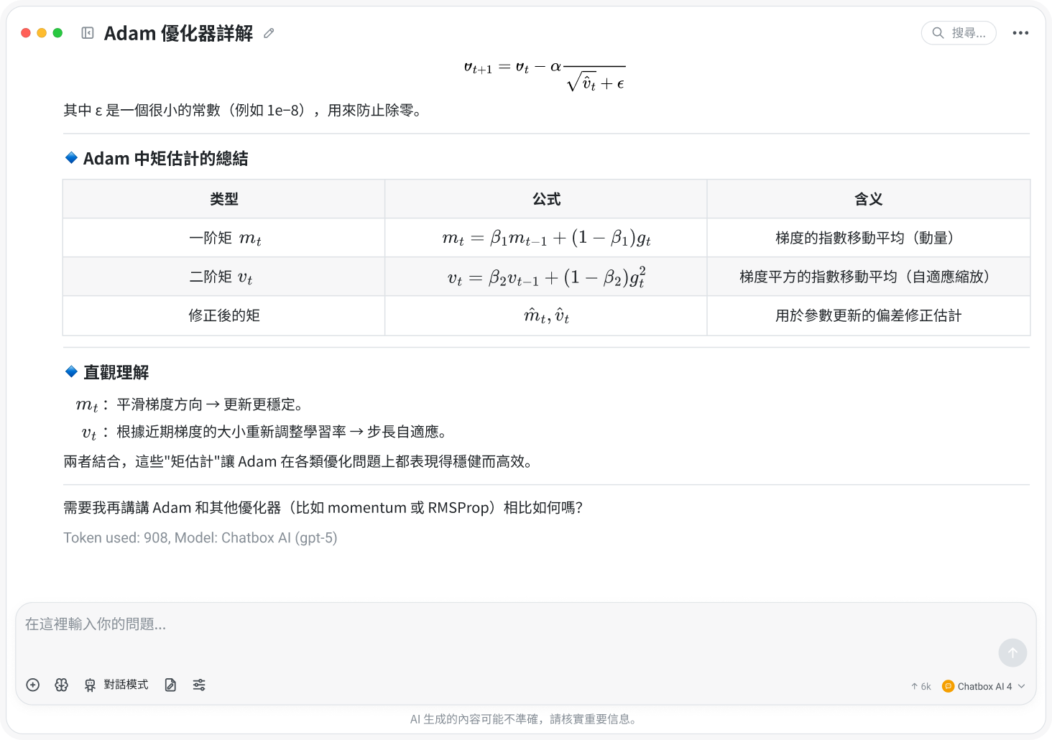The image size is (1052, 740).
Task: Toggle the sidebar panel icon
Action: tap(88, 33)
